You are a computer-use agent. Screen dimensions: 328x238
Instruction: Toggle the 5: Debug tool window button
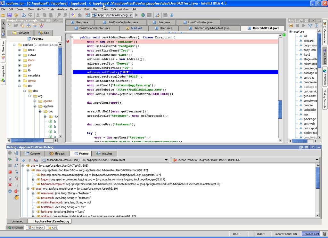[15, 227]
